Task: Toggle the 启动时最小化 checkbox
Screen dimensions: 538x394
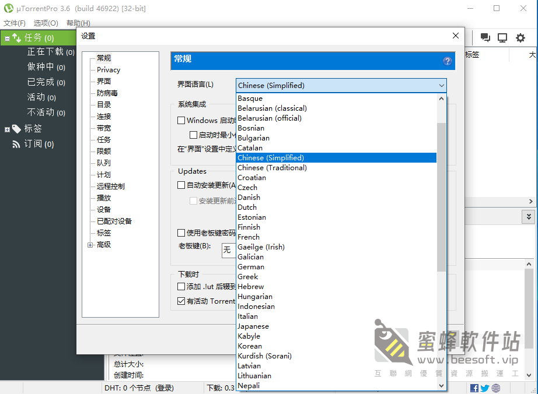Action: click(x=194, y=135)
